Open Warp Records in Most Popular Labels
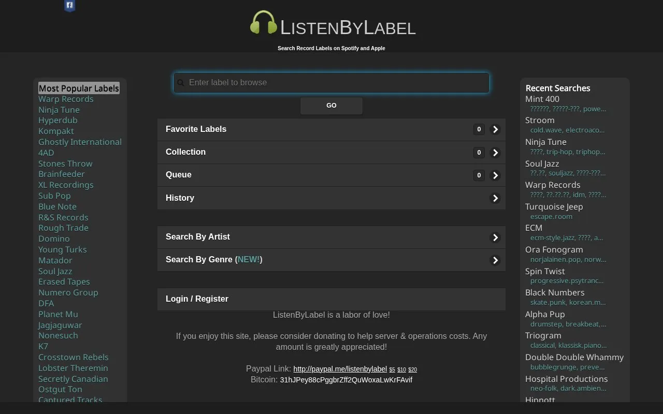663x414 pixels. pos(66,99)
